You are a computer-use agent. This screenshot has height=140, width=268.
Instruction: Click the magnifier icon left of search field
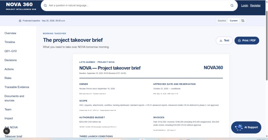(x=45, y=5)
